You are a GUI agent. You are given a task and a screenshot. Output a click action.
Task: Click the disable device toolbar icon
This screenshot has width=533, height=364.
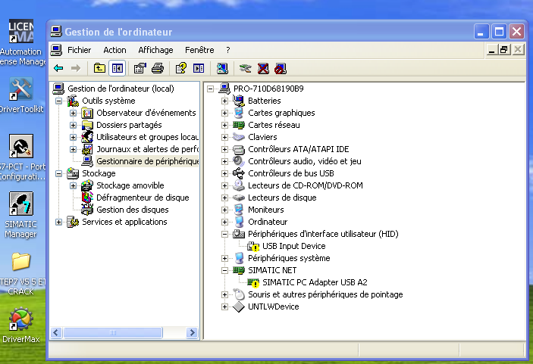[281, 68]
